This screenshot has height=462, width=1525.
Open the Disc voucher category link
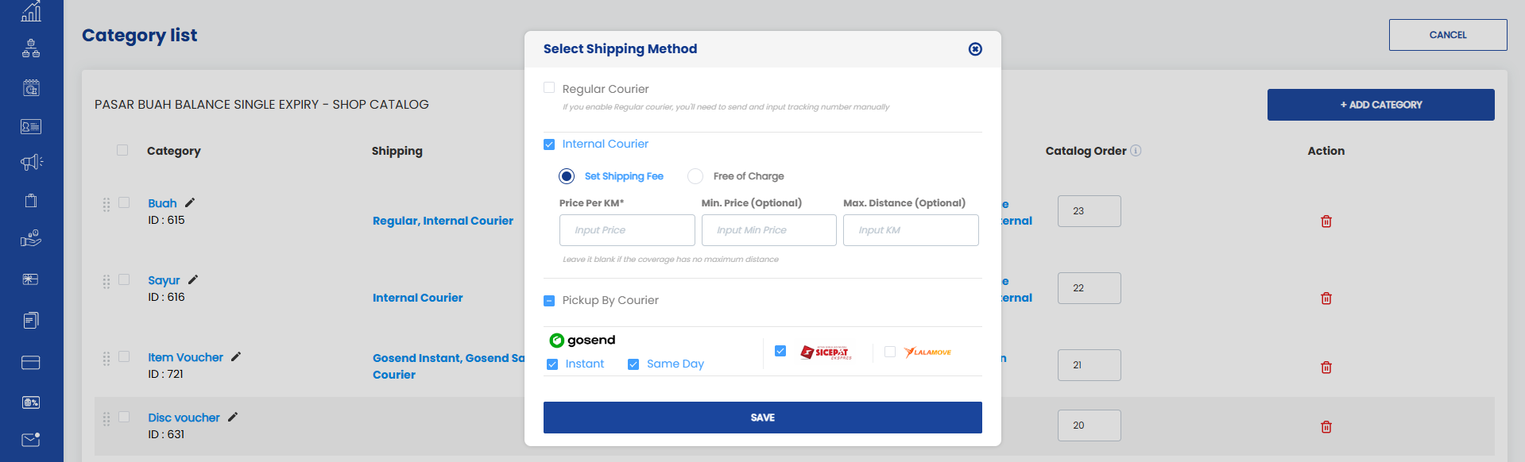(x=184, y=418)
